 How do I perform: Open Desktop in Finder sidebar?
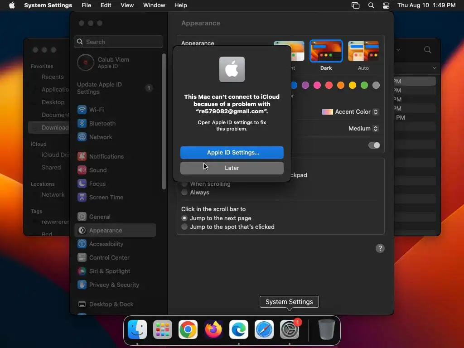coord(53,102)
